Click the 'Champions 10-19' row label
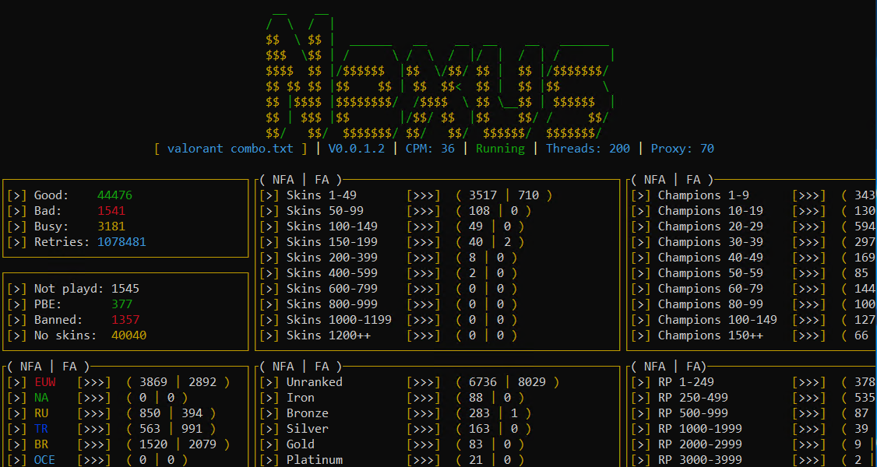Screen dimensions: 877x467 tap(710, 211)
